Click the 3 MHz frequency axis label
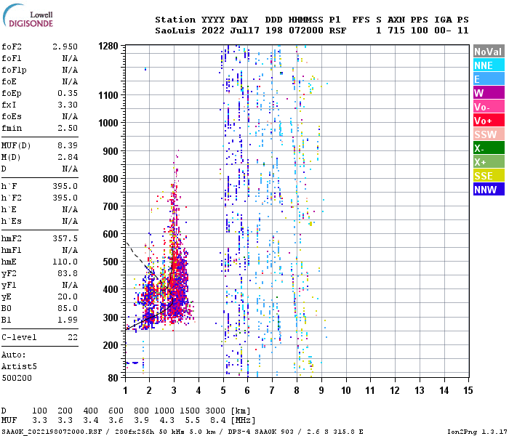Image resolution: width=509 pixels, height=436 pixels. coord(174,390)
